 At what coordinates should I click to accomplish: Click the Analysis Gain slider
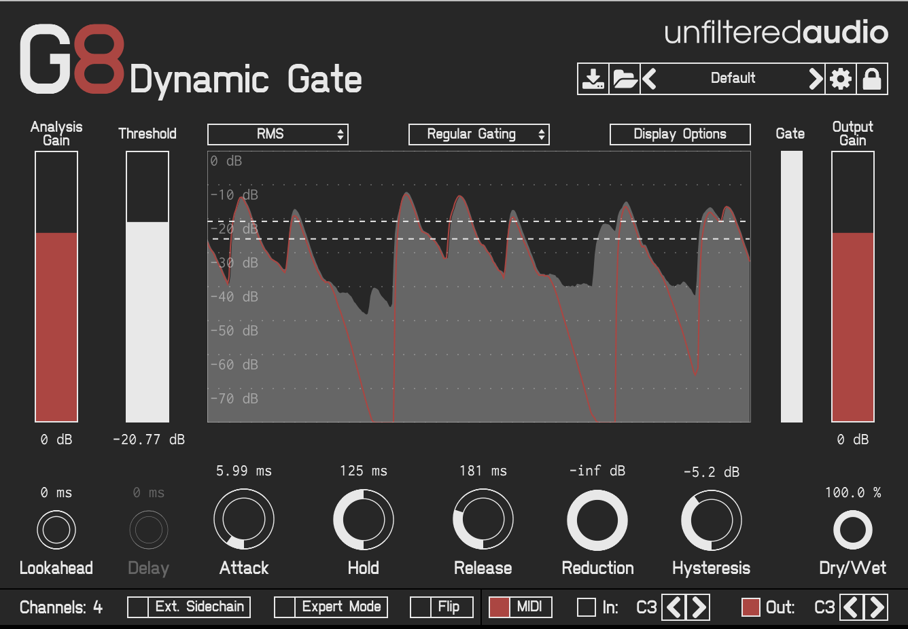tap(56, 287)
